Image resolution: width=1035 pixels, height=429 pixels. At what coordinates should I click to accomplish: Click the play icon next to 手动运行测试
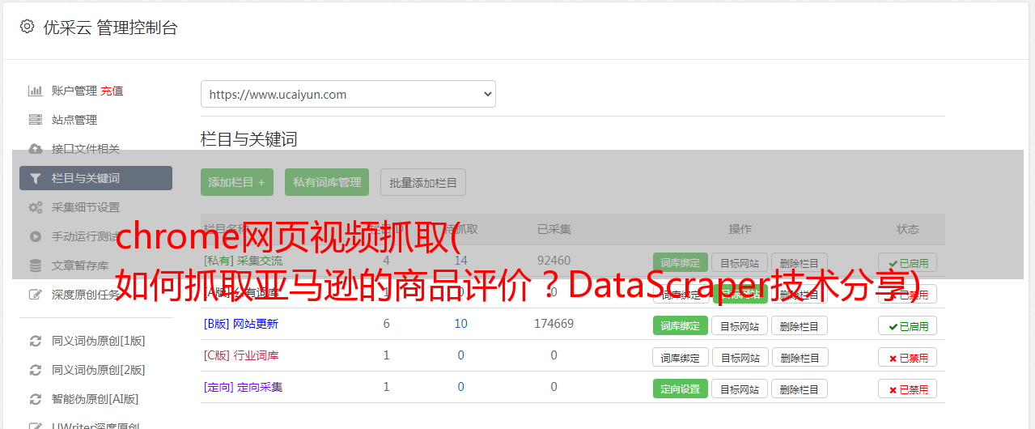pos(35,236)
